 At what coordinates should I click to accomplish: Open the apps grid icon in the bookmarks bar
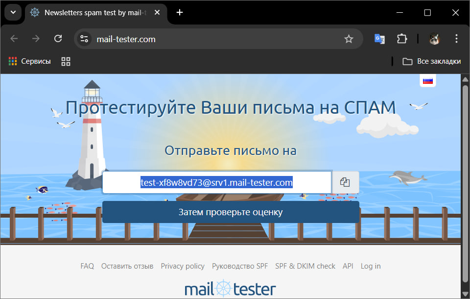(66, 61)
